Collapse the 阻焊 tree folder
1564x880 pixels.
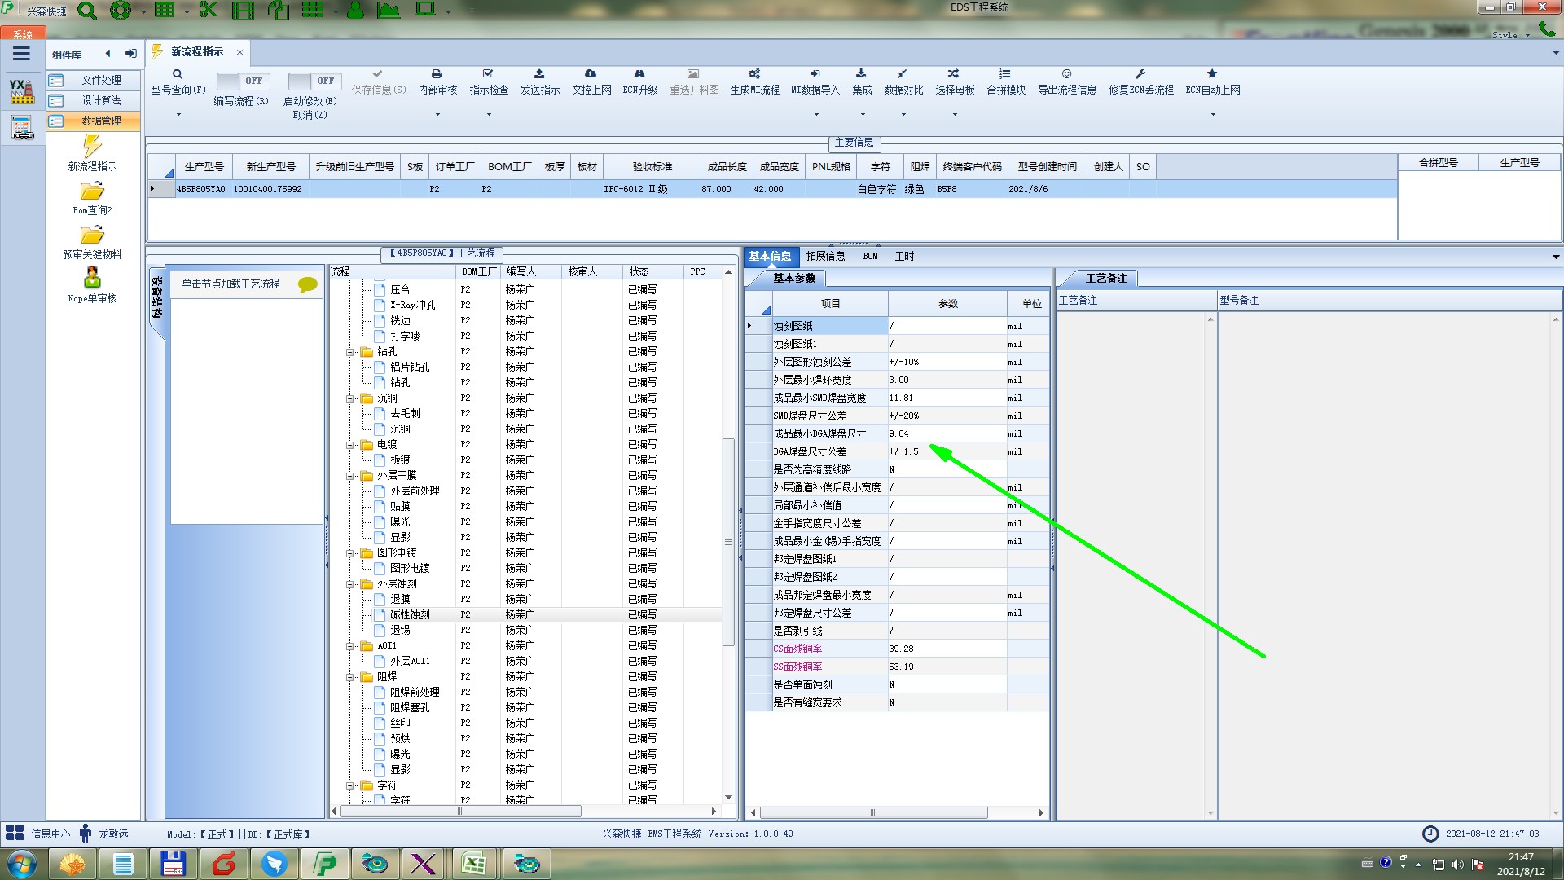[x=351, y=677]
